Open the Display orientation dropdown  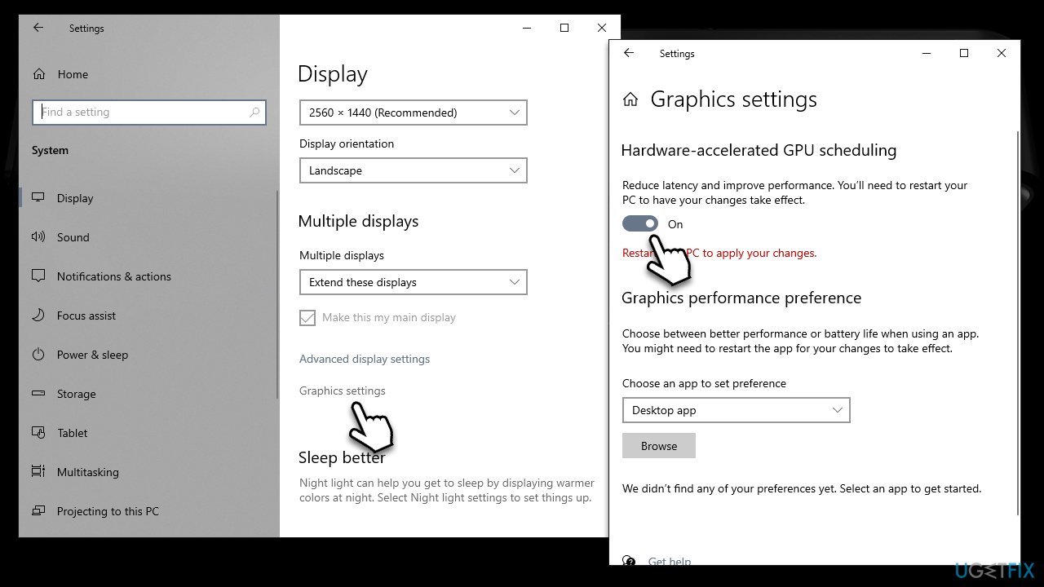[x=413, y=170]
